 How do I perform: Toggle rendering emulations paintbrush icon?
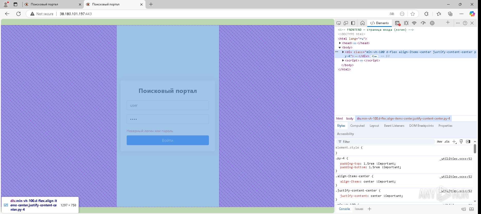click(461, 142)
